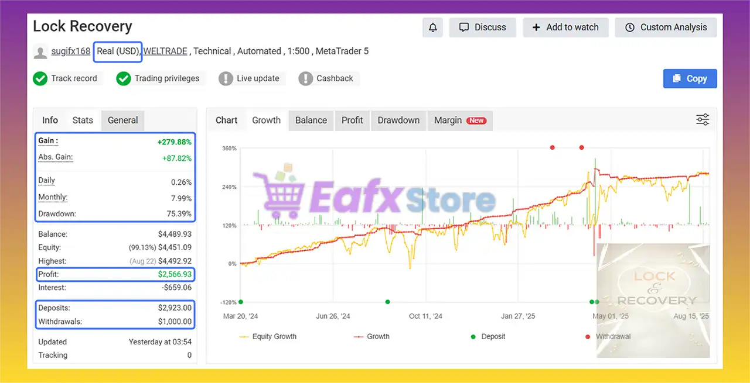Click the Abs. Gain label
The width and height of the screenshot is (750, 383).
(56, 157)
